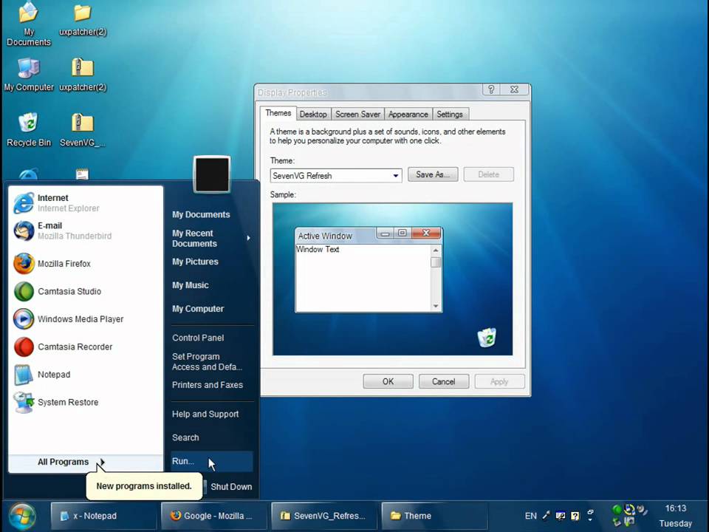Open Notepad from the Start menu
The width and height of the screenshot is (709, 532).
pos(86,375)
